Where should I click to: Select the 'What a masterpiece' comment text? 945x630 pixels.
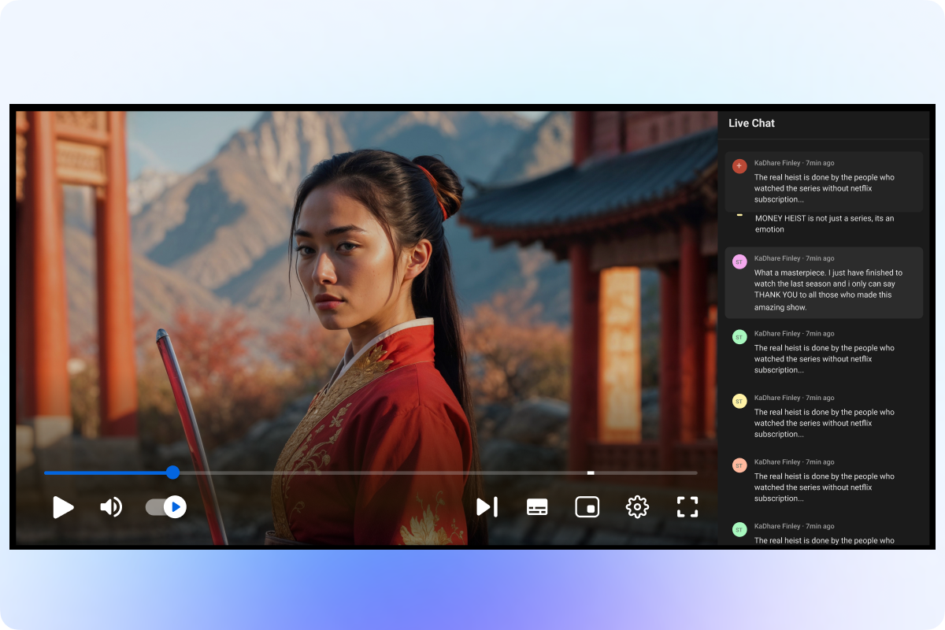(828, 290)
